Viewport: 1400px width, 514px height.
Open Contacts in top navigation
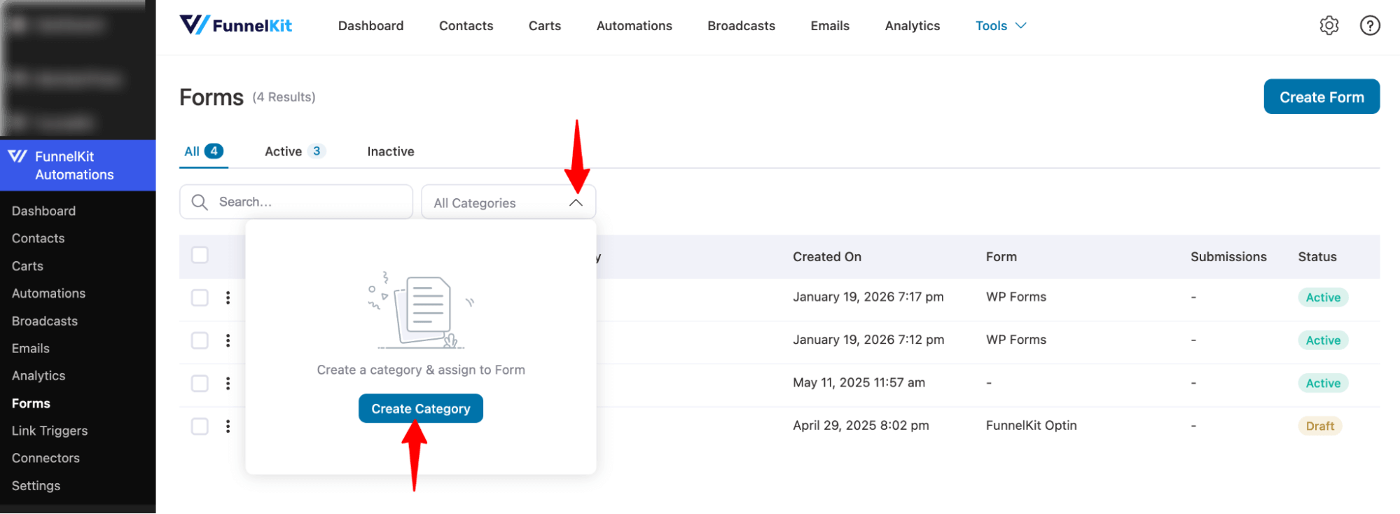[x=466, y=26]
